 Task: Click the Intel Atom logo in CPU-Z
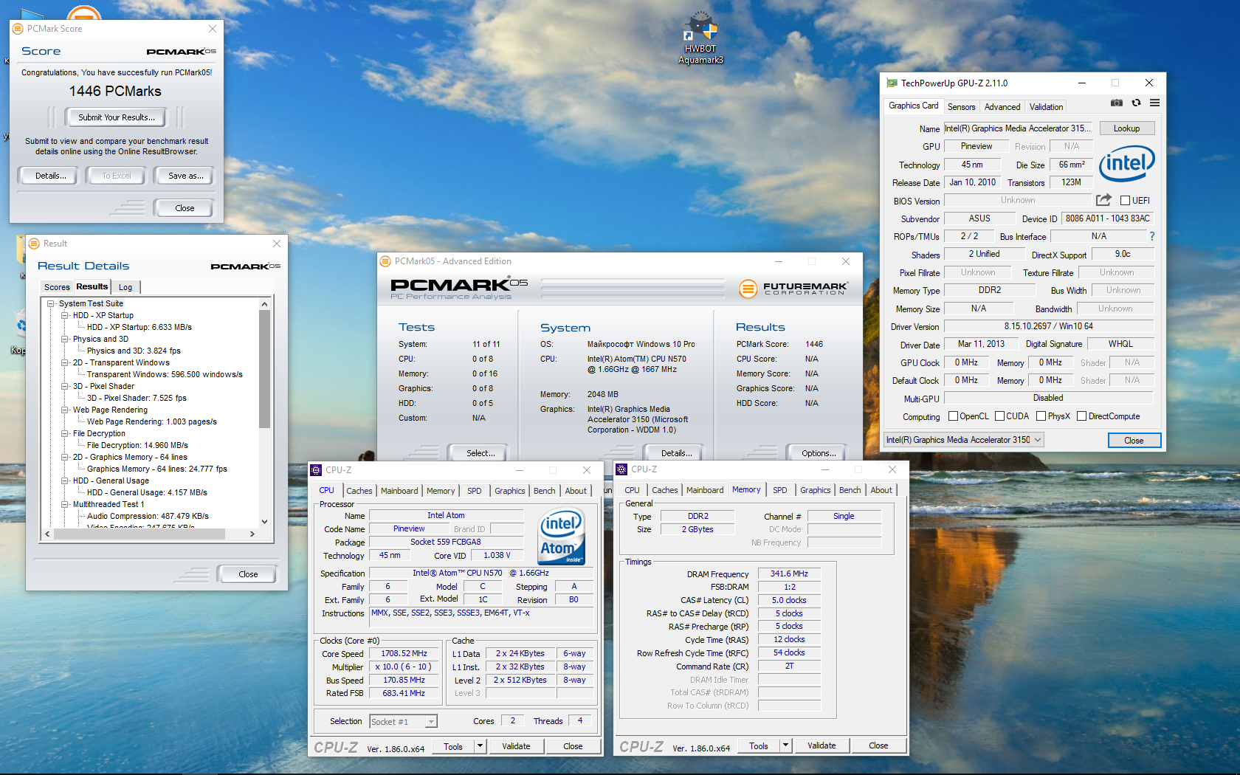561,537
